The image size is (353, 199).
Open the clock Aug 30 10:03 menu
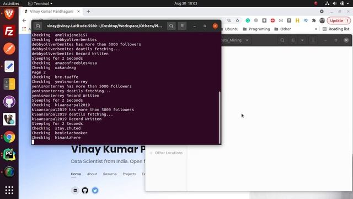click(x=186, y=3)
